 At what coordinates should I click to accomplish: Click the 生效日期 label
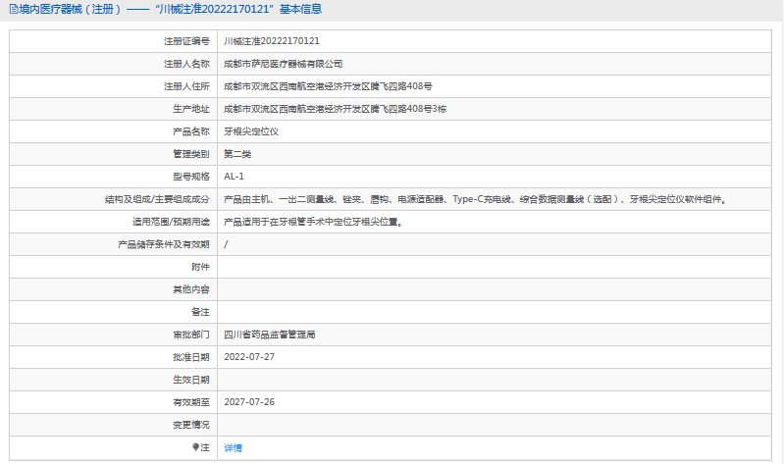(x=191, y=380)
